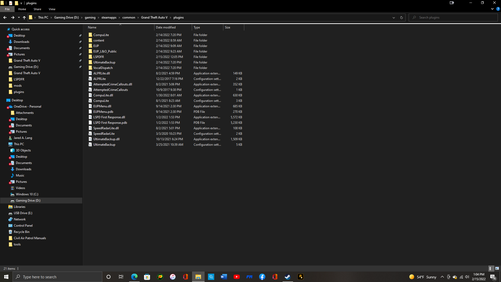This screenshot has width=501, height=282.
Task: Open Microsoft Edge from the taskbar
Action: point(134,277)
